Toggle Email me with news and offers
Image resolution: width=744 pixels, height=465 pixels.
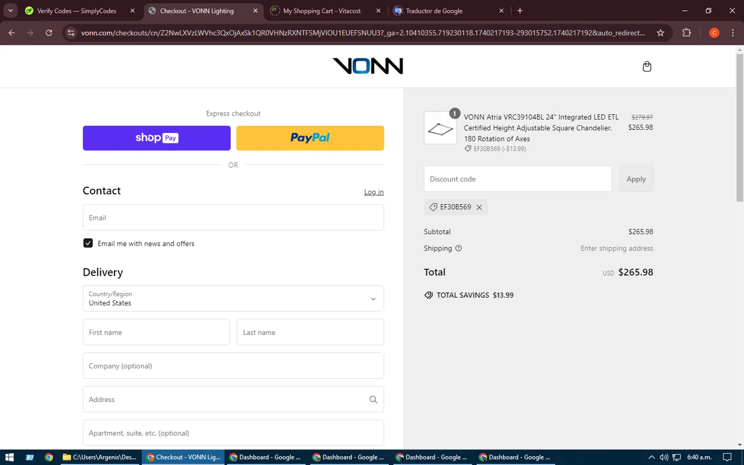coord(88,243)
